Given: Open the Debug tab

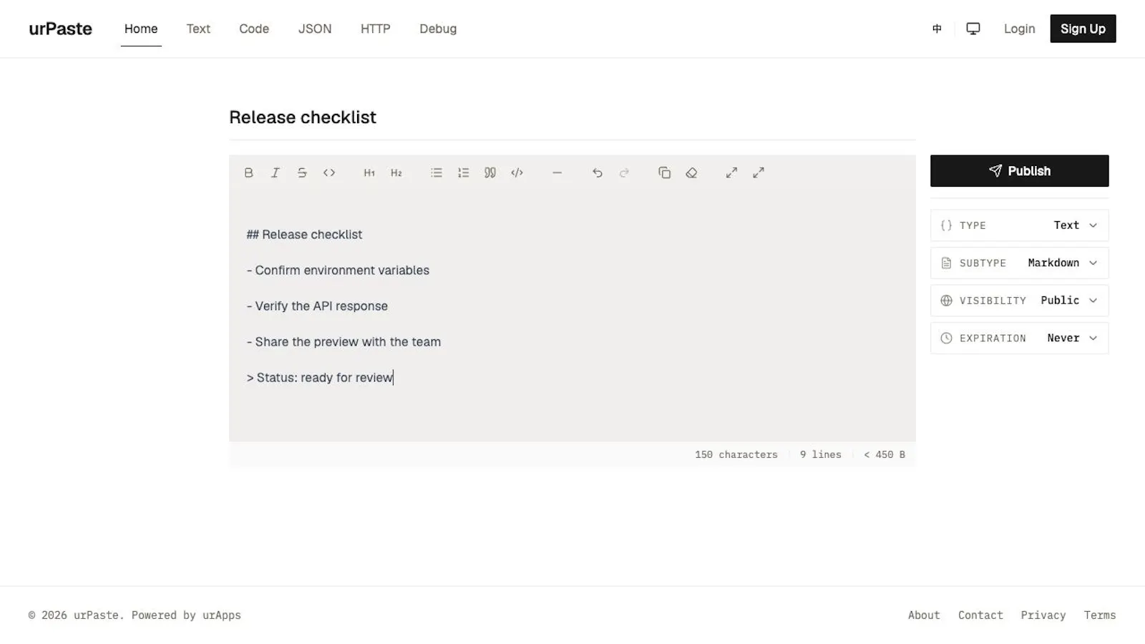Looking at the screenshot, I should (438, 29).
